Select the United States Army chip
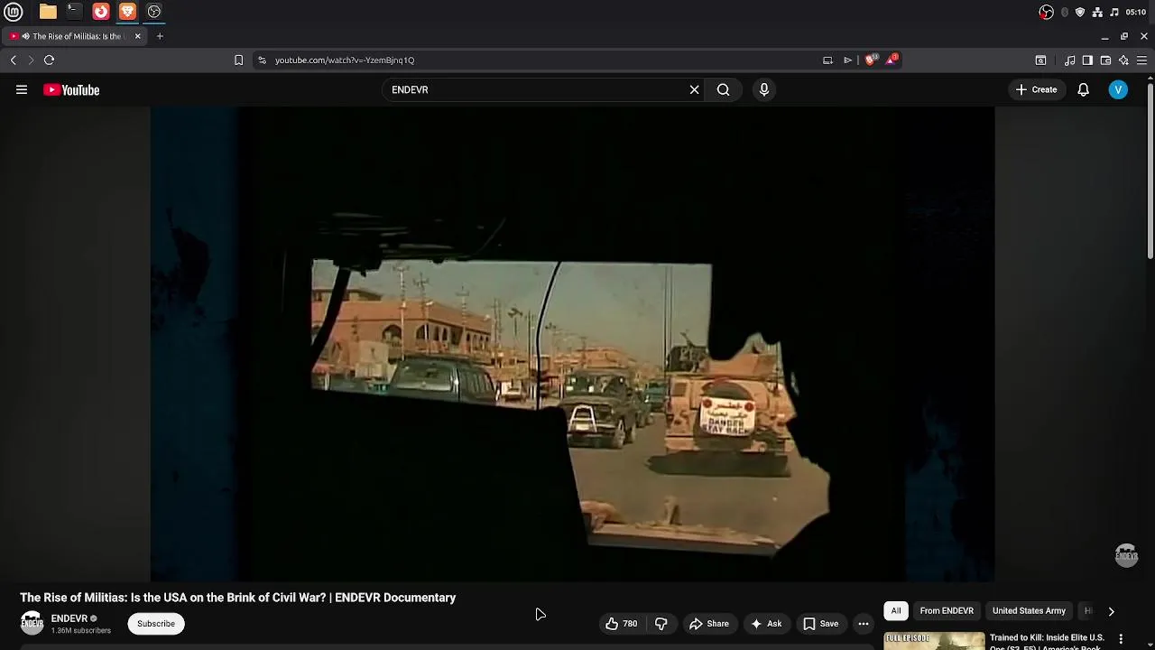Image resolution: width=1155 pixels, height=650 pixels. click(1029, 611)
